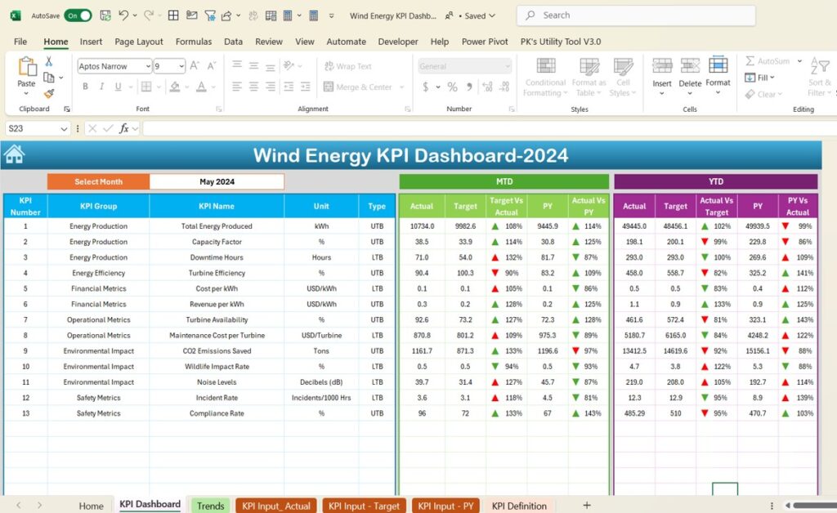This screenshot has width=837, height=513.
Task: Click the Delete cells icon
Action: coord(690,65)
